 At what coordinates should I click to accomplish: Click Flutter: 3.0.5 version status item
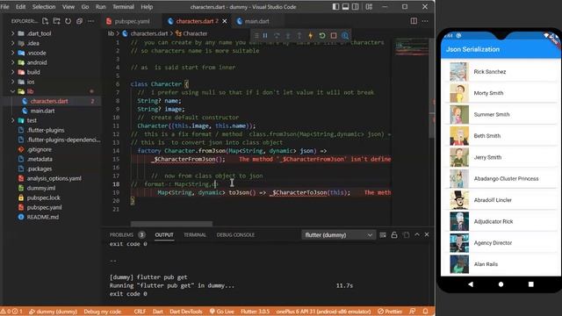[x=255, y=312]
